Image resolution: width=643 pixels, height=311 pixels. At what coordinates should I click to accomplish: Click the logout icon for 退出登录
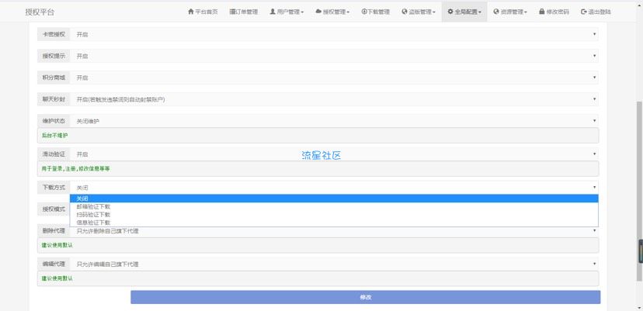pyautogui.click(x=583, y=12)
